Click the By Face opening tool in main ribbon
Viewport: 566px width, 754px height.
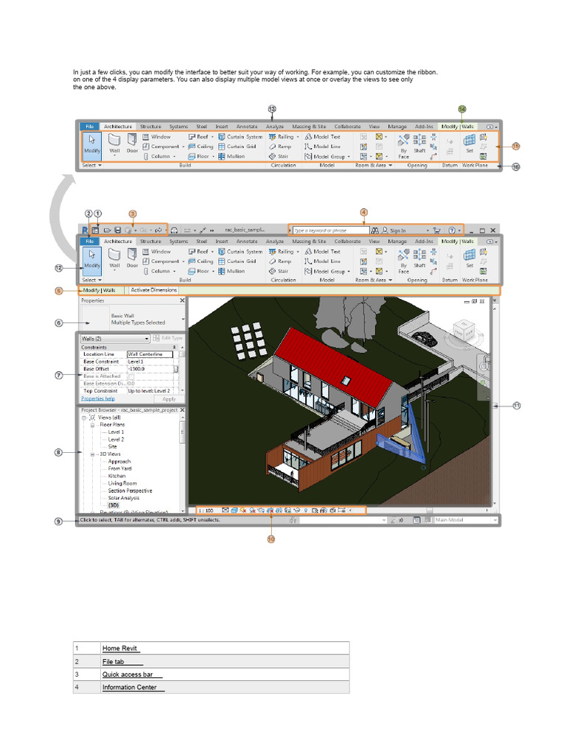pyautogui.click(x=403, y=261)
